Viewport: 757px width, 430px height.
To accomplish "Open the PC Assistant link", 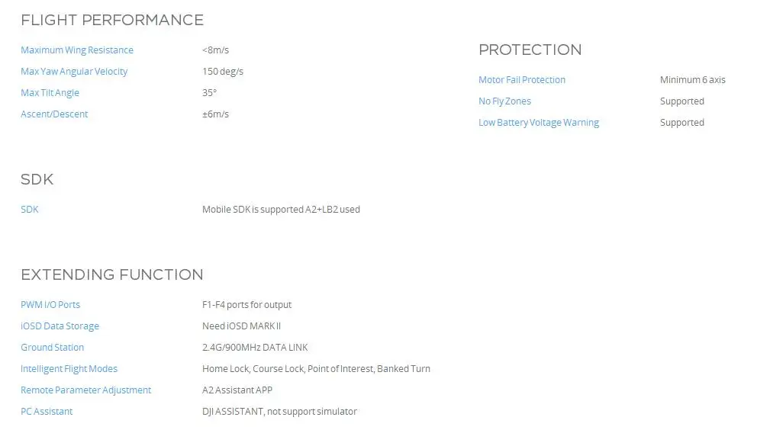I will (47, 412).
